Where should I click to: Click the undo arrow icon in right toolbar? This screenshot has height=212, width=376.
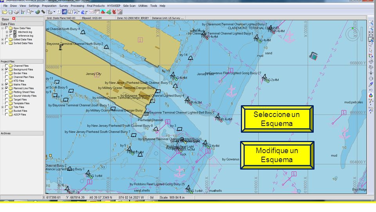pos(371,90)
